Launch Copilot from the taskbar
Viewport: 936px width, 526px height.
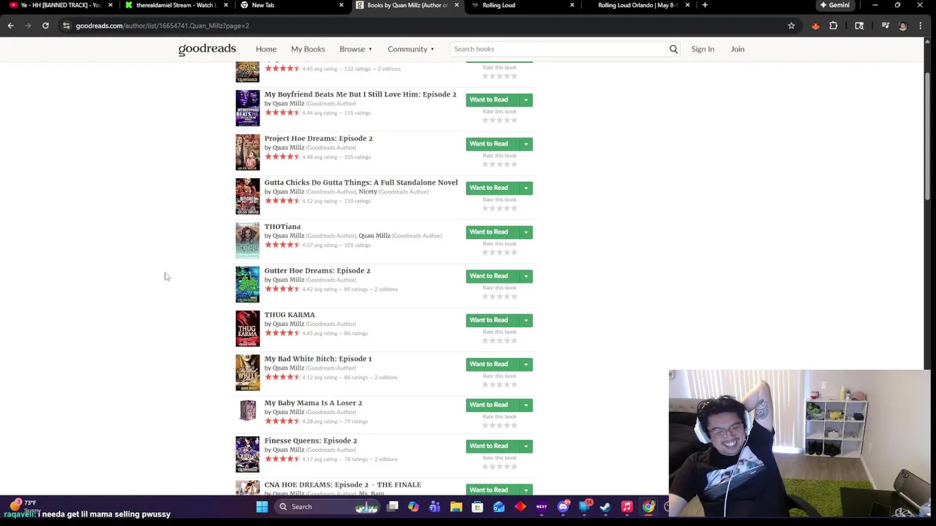[414, 506]
